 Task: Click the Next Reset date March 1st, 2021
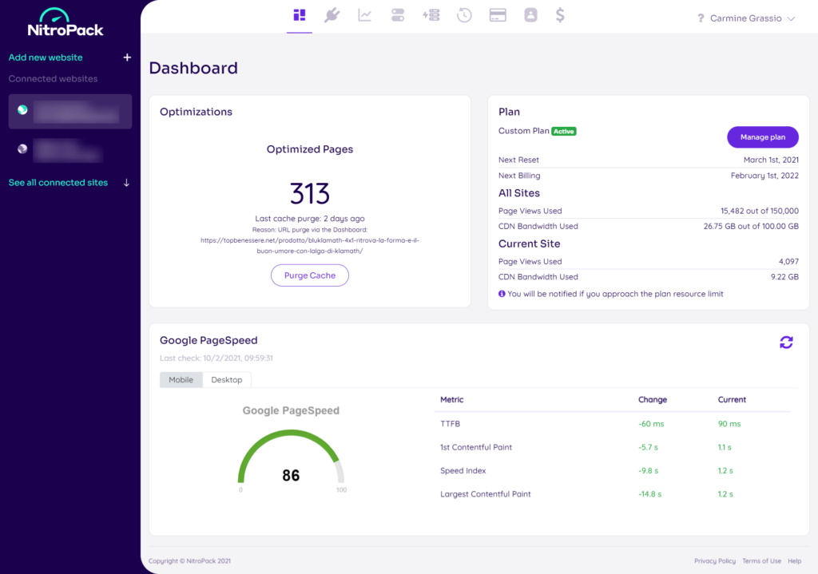pos(771,160)
